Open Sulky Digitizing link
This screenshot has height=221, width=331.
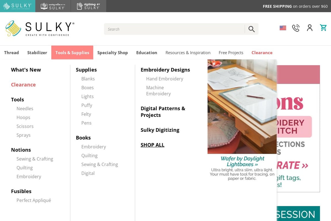pos(160,130)
